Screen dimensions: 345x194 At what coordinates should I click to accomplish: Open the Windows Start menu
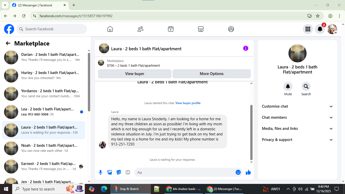[x=6, y=189]
